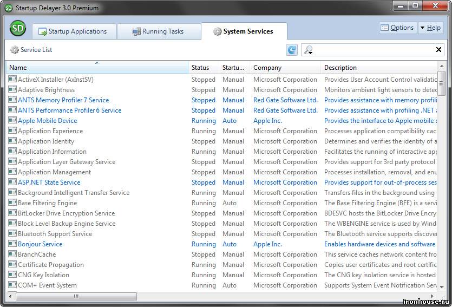Click the COM+ Event System service icon
Viewport: 452px width, 307px height.
coord(12,285)
